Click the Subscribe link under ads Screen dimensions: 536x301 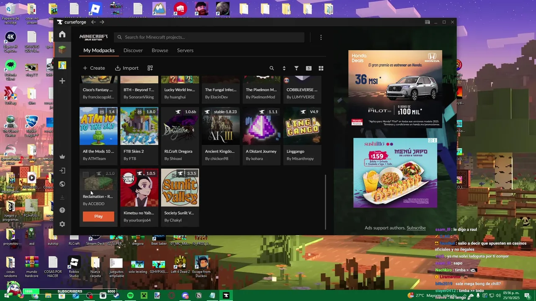[416, 228]
